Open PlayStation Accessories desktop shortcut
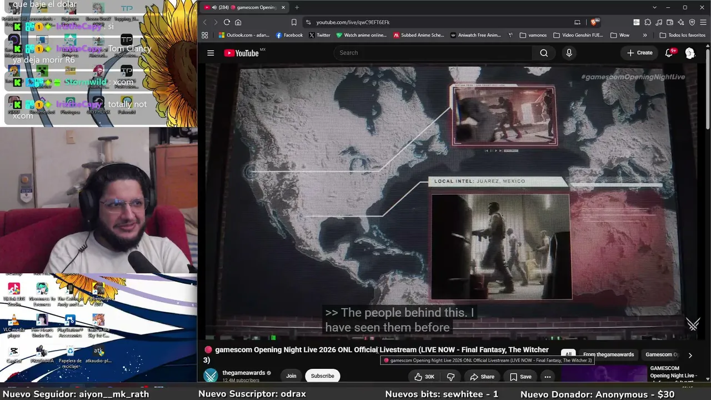711x400 pixels. 70,326
